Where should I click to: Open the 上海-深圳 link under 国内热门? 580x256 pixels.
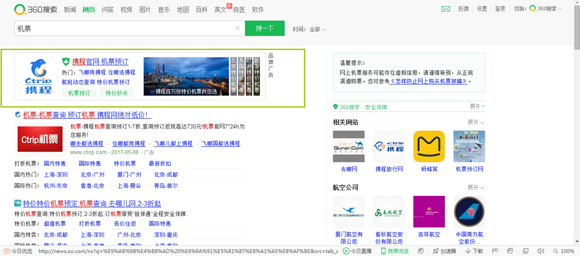click(56, 175)
